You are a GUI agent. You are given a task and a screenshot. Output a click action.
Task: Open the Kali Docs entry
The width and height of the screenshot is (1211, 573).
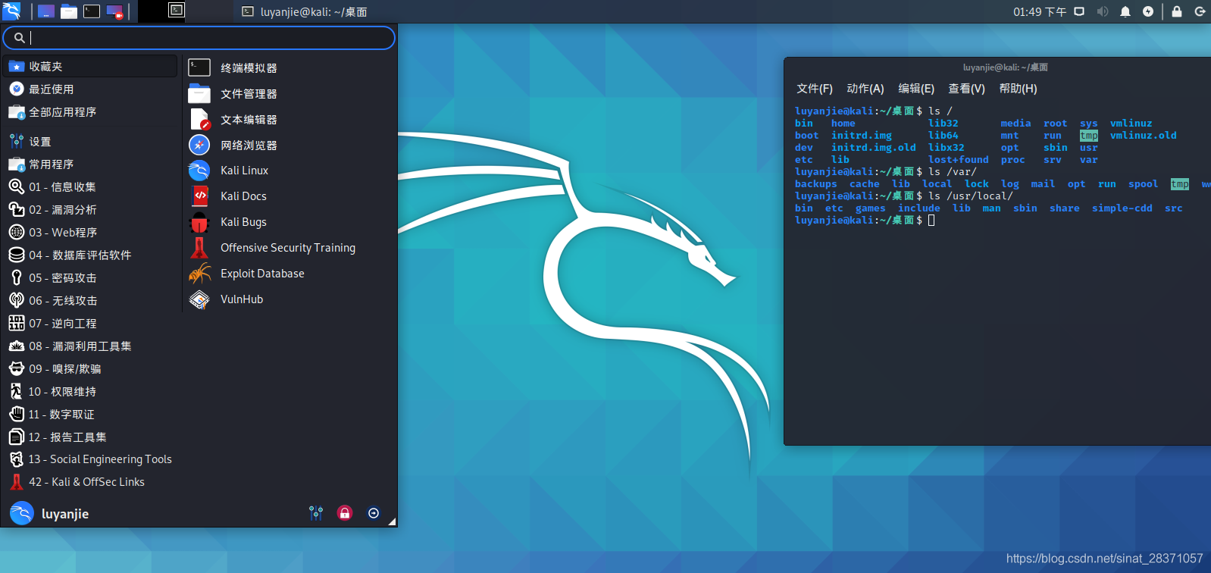(289, 196)
